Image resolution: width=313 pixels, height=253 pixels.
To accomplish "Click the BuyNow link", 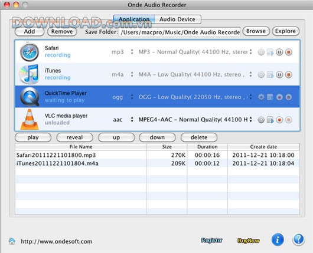I will [249, 241].
